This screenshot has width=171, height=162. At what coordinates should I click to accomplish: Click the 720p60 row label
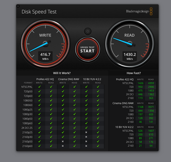[x=28, y=96]
